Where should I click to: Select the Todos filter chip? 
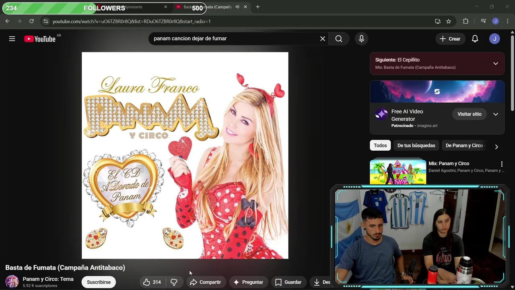pyautogui.click(x=380, y=145)
